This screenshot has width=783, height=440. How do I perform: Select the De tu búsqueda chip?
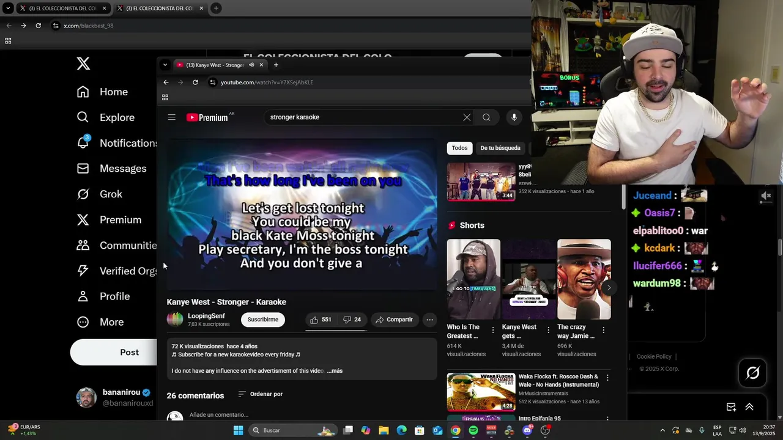click(x=500, y=148)
